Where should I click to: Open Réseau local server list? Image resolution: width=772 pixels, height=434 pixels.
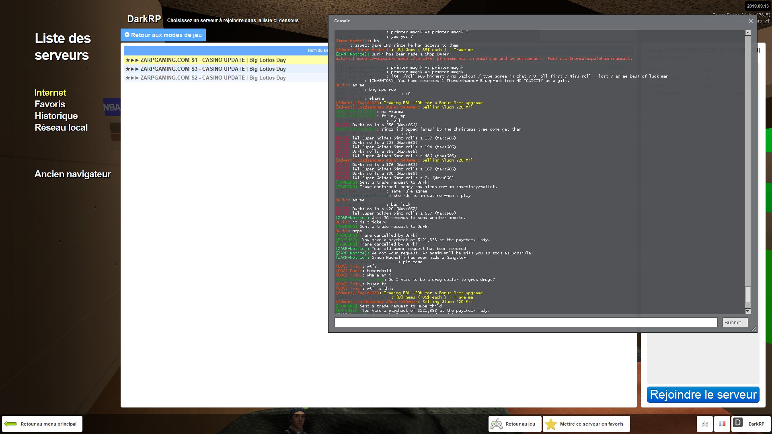point(61,127)
